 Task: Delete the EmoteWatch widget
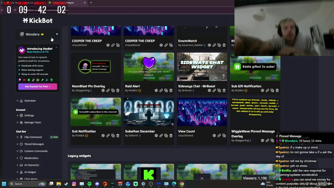point(224,45)
